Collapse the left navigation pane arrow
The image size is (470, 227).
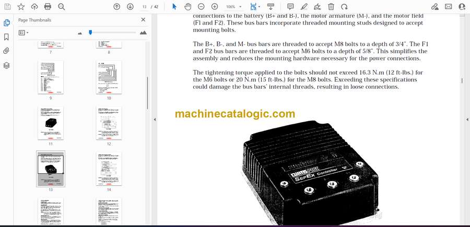coord(155,120)
